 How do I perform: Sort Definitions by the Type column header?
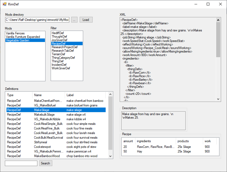19,95
